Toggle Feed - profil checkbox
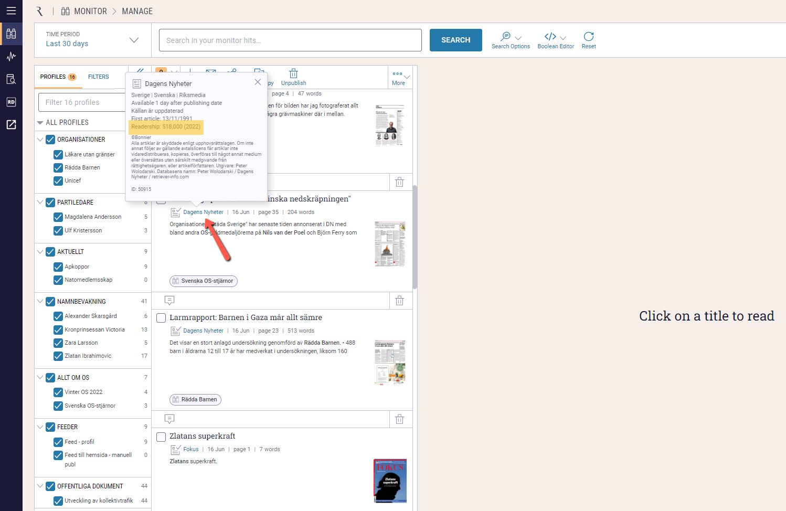The image size is (786, 511). pos(58,442)
